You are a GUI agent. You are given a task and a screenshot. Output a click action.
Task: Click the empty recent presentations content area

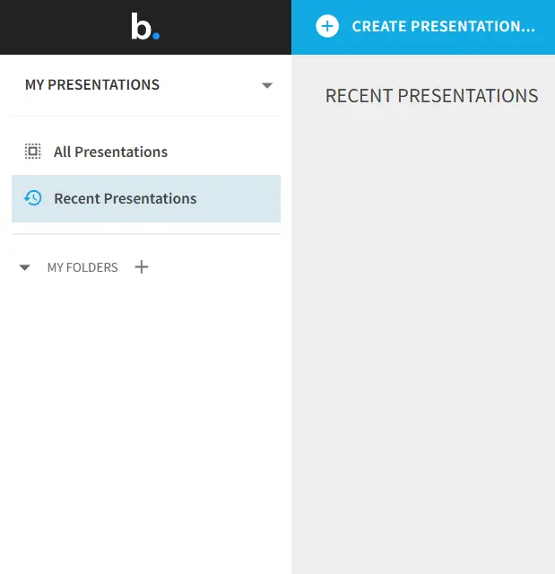pos(423,329)
